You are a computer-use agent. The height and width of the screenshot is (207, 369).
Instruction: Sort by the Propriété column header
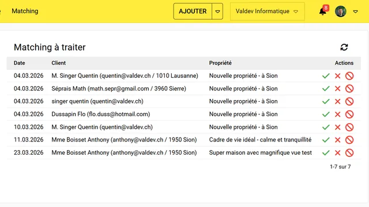pyautogui.click(x=220, y=63)
